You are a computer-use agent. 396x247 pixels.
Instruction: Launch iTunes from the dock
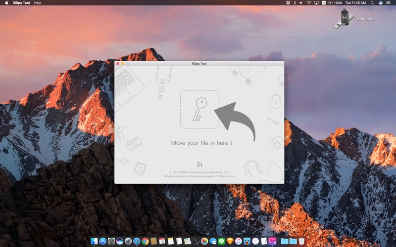click(x=239, y=241)
